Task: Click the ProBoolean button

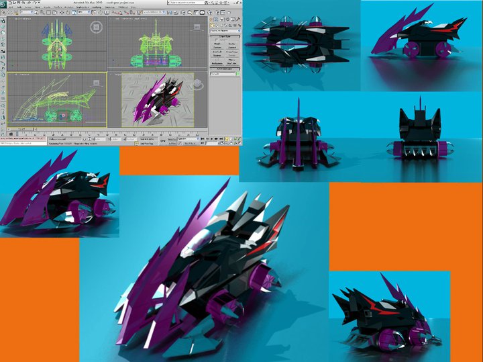Action: pos(217,64)
